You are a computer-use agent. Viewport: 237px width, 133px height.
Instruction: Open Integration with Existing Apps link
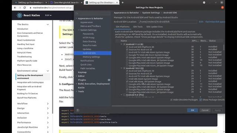click(x=30, y=82)
